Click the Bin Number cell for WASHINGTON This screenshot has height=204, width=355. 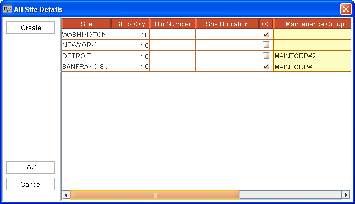click(172, 35)
